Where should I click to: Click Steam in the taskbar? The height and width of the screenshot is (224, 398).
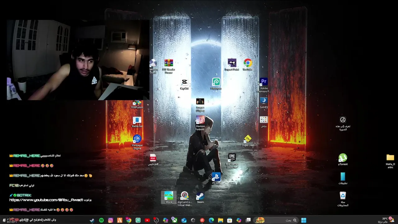[92, 220]
